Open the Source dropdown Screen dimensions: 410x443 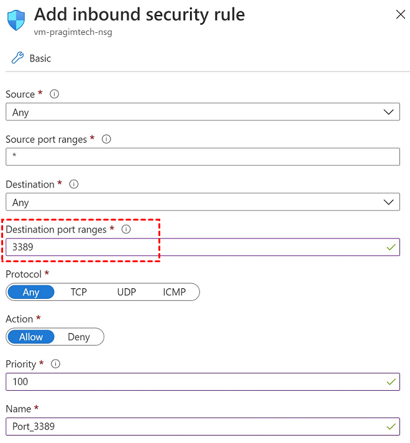click(203, 112)
